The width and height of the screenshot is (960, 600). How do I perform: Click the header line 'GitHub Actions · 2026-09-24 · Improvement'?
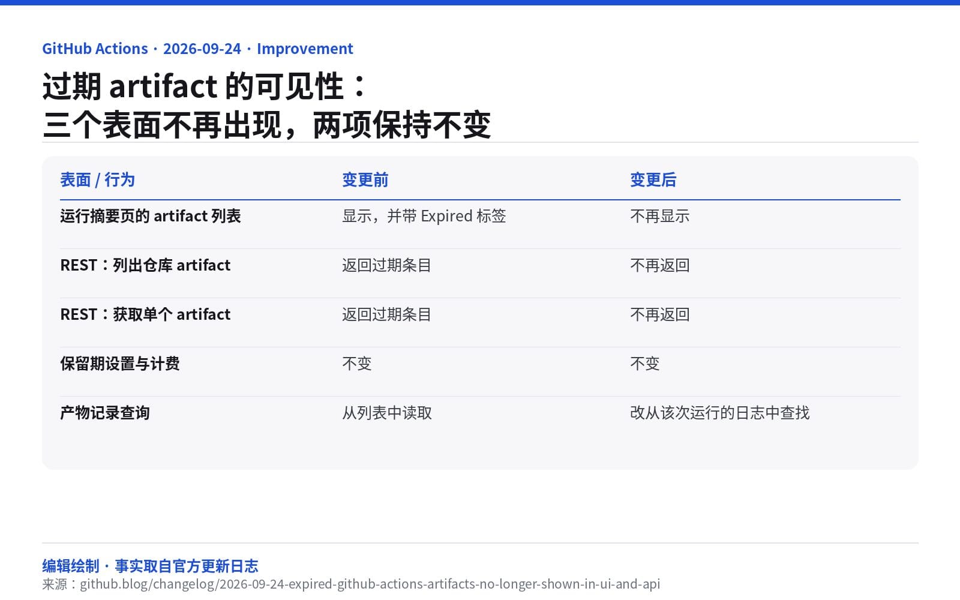tap(197, 49)
